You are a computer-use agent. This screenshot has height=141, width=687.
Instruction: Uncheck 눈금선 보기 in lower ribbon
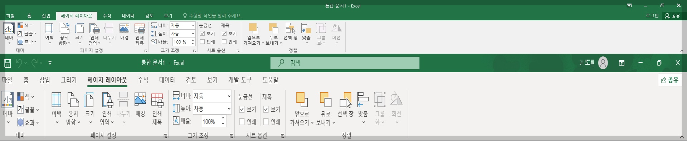242,109
